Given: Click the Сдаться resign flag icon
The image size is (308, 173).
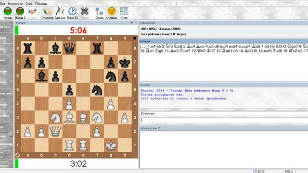Looking at the screenshot, I should click(x=60, y=12).
